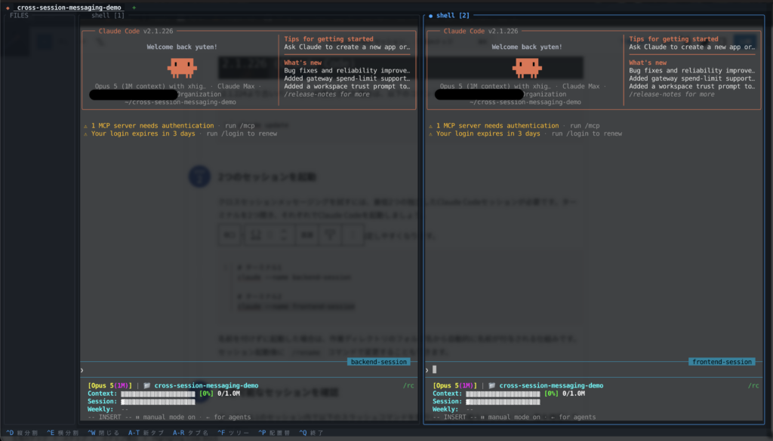Click the Claude mascot in shell [1]
The height and width of the screenshot is (441, 773).
pyautogui.click(x=182, y=68)
